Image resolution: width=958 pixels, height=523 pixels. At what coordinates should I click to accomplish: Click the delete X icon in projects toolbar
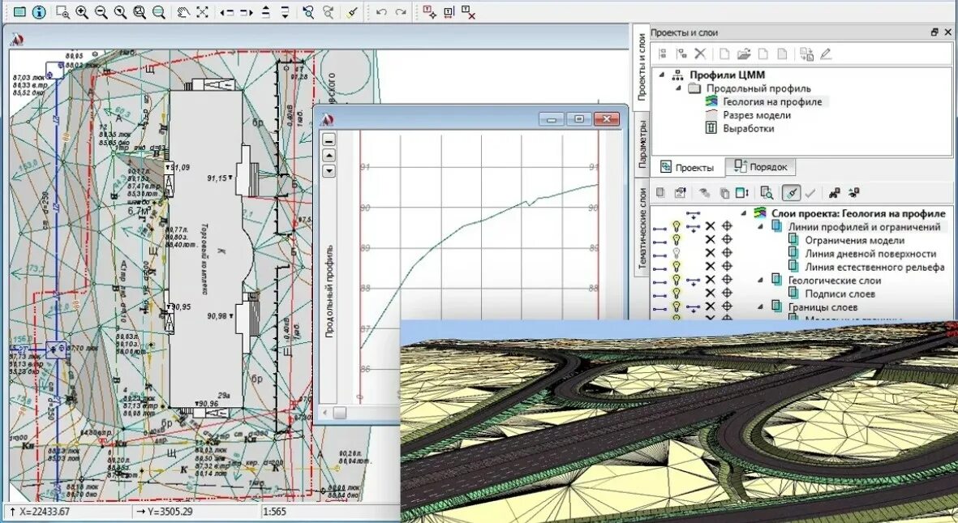pos(700,54)
